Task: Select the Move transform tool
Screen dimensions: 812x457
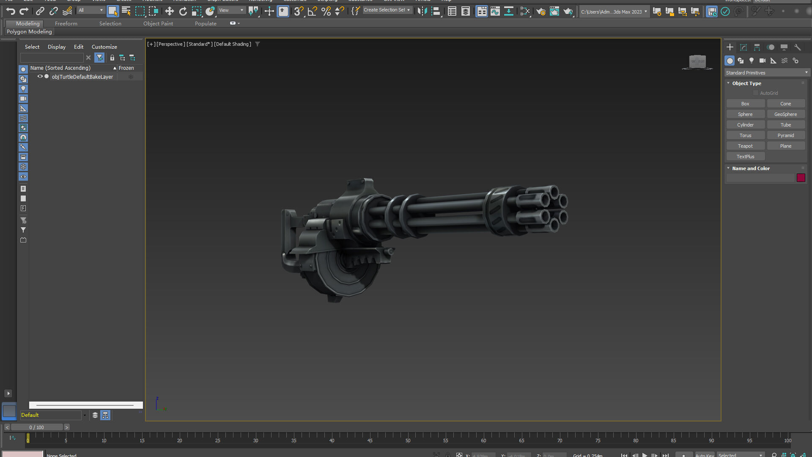Action: 169,11
